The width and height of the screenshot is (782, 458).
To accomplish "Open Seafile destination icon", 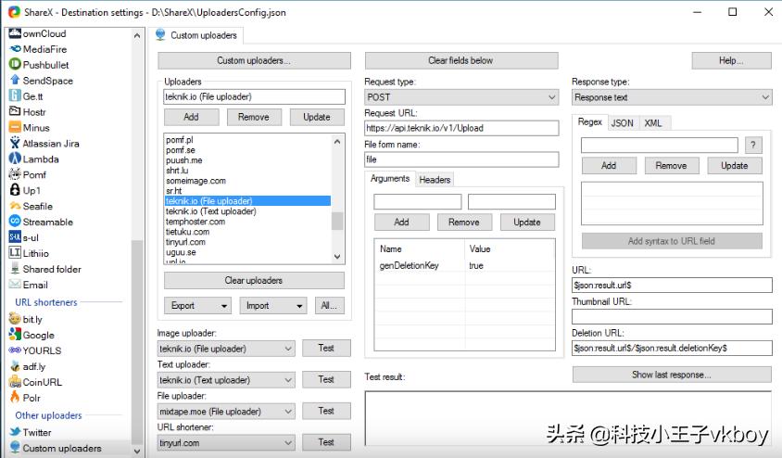I will tap(15, 206).
